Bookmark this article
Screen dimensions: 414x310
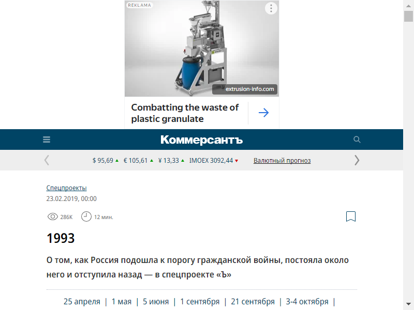351,216
